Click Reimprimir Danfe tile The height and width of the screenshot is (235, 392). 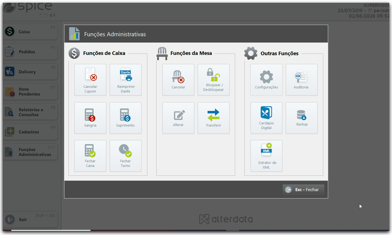coord(126,80)
